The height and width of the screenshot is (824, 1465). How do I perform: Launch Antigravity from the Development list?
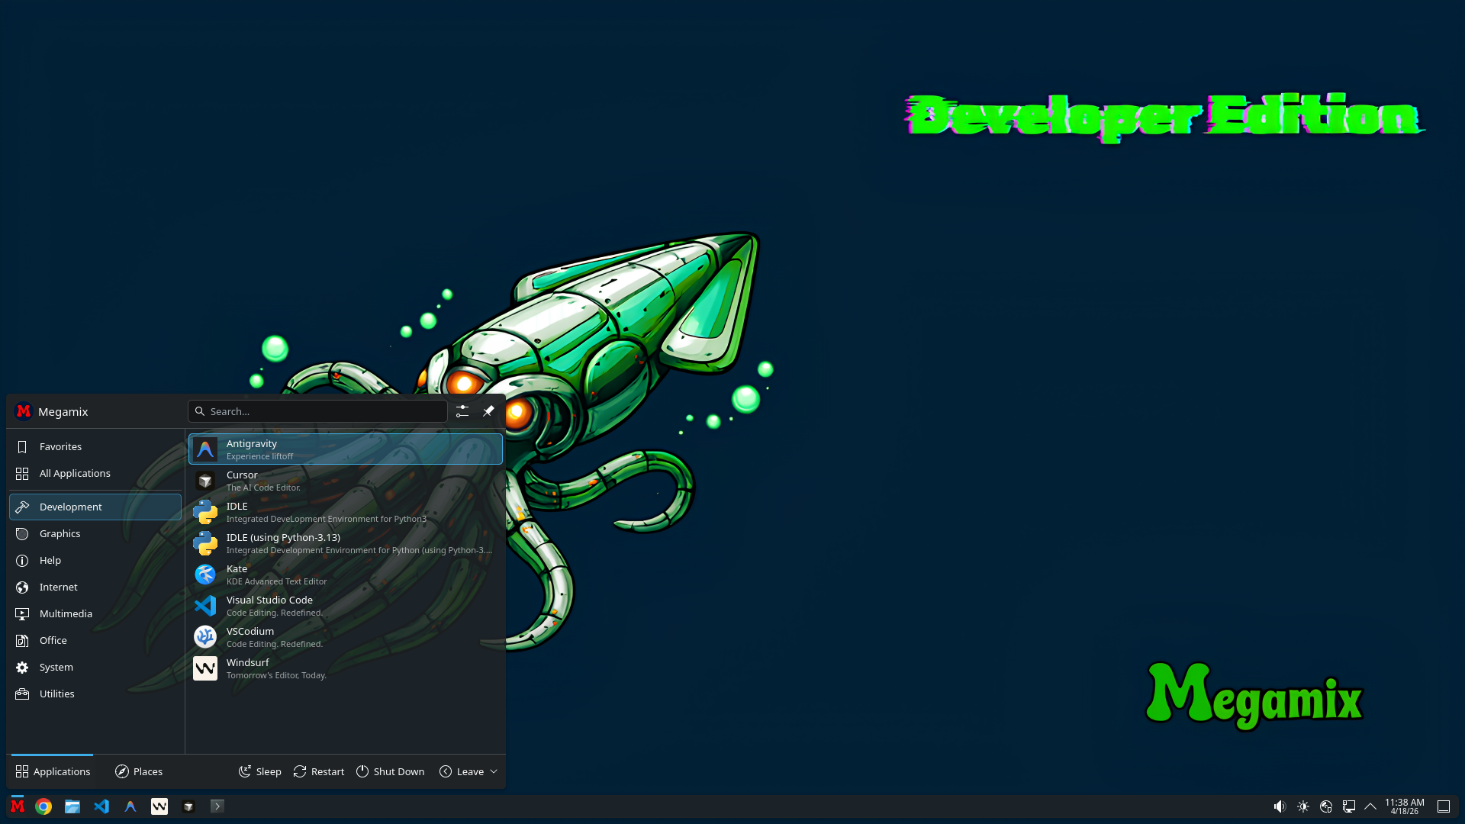[x=345, y=449]
